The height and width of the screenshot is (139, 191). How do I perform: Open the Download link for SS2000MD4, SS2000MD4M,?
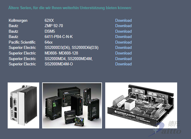124,59
